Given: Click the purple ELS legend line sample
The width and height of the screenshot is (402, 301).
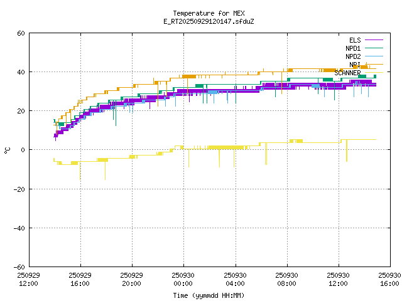Looking at the screenshot, I should [373, 40].
